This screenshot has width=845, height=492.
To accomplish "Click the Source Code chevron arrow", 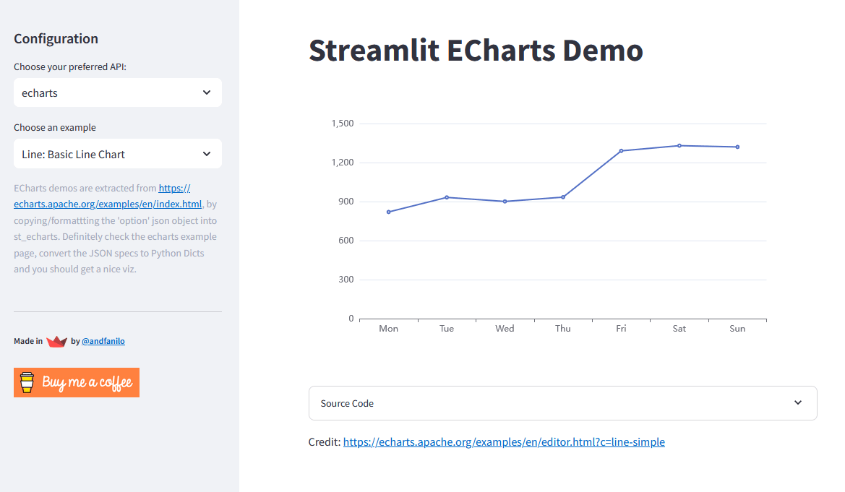I will pyautogui.click(x=798, y=402).
